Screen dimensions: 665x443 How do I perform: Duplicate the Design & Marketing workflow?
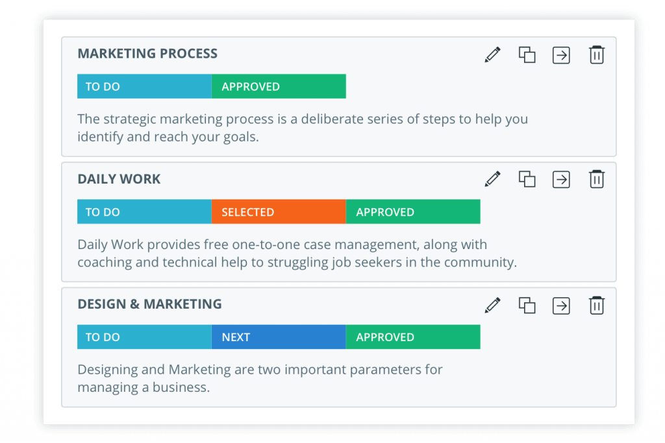click(x=527, y=305)
